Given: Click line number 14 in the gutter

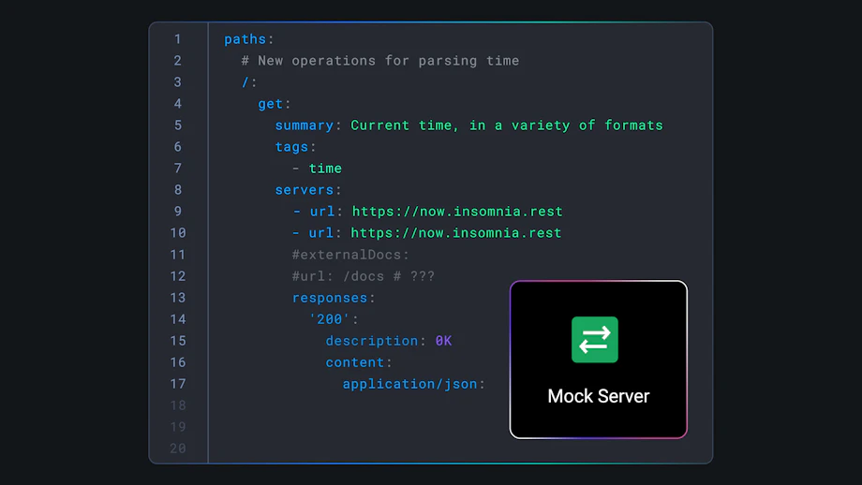Looking at the screenshot, I should pos(178,319).
